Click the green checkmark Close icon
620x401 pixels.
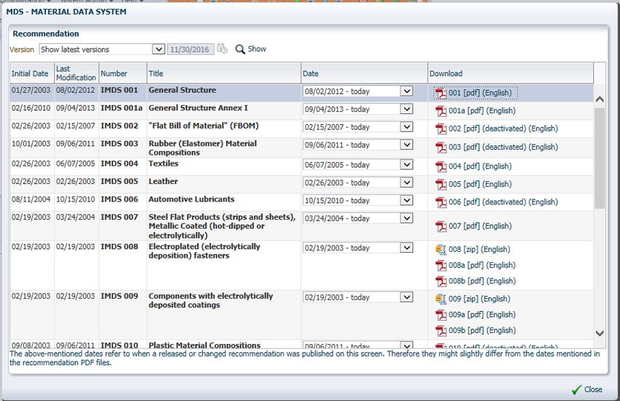coord(576,390)
